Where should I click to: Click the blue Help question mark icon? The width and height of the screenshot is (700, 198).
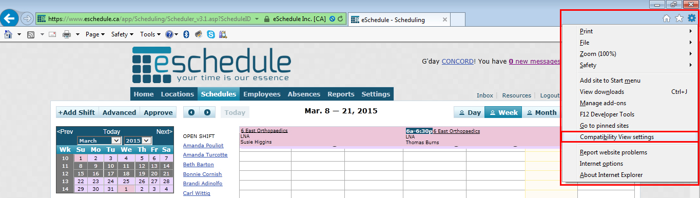tap(169, 34)
